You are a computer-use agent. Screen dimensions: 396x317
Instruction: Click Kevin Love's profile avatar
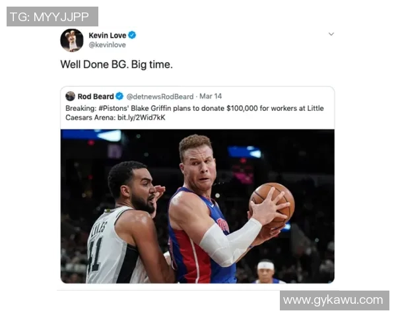coord(72,40)
